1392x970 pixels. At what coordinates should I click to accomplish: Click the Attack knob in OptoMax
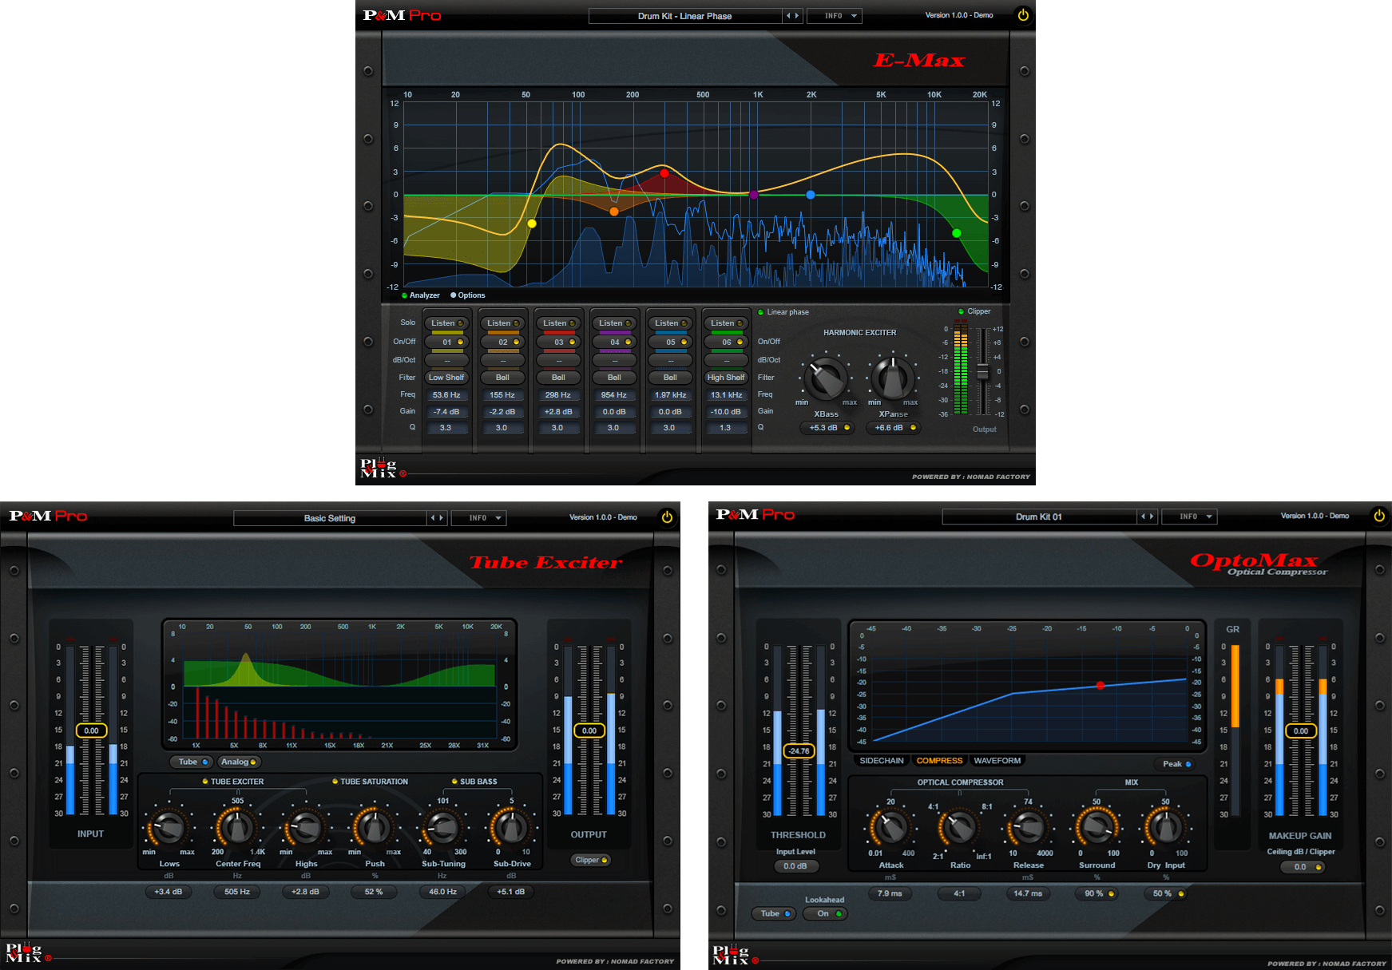pos(890,828)
